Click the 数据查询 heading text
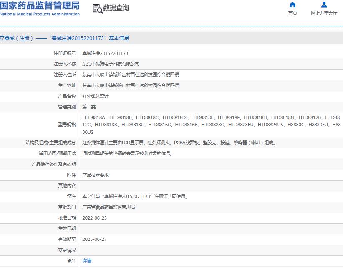Image resolution: width=343 pixels, height=270 pixels. [116, 8]
